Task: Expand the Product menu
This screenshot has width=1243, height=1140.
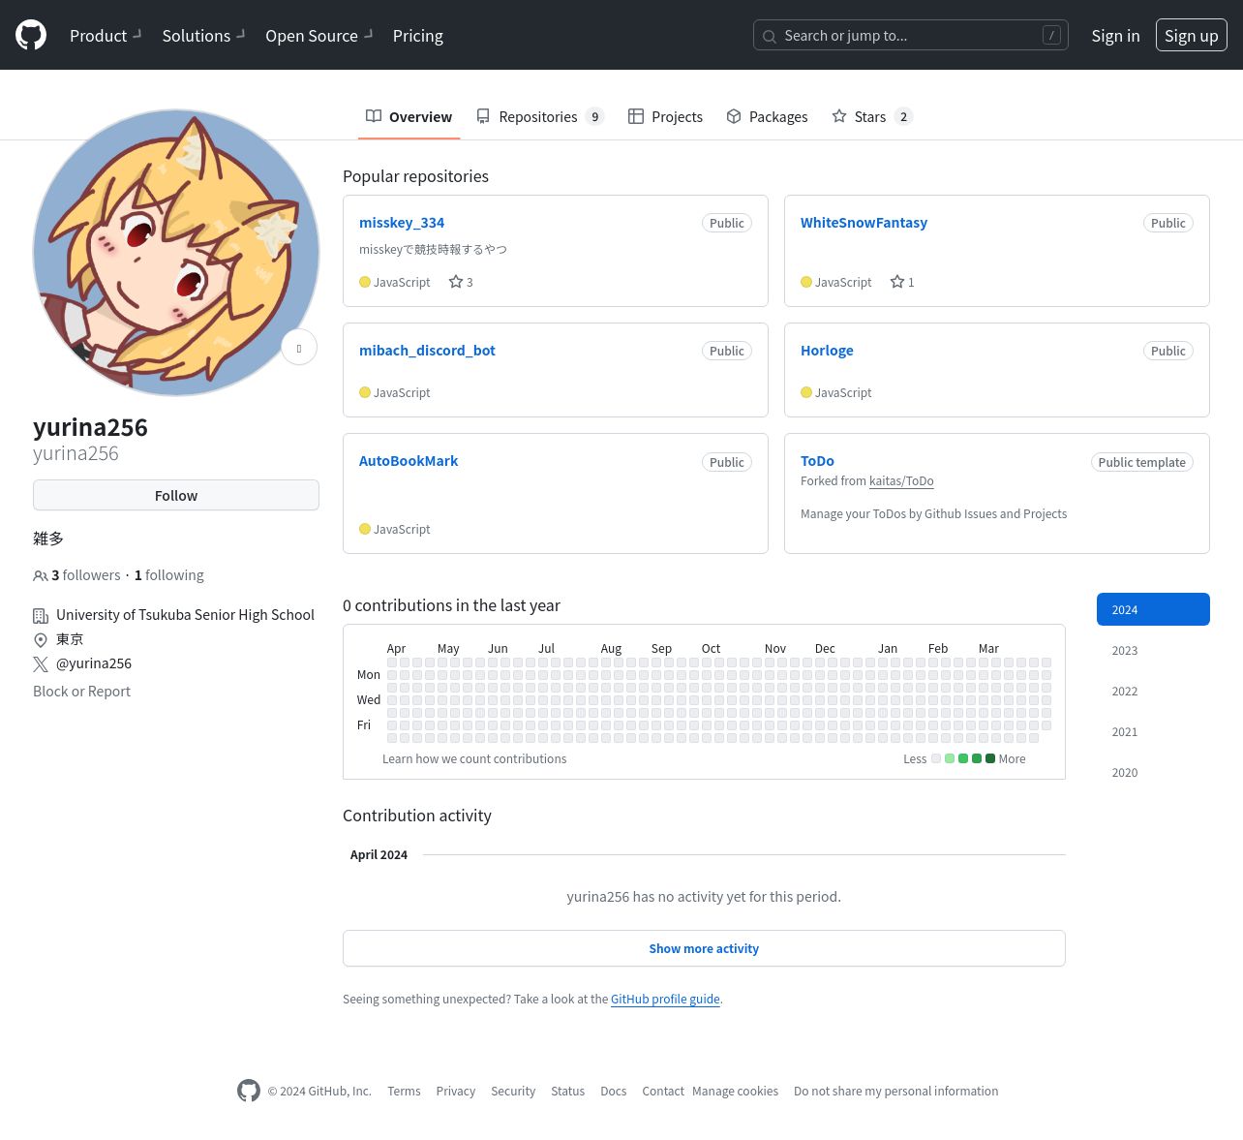Action: click(106, 36)
